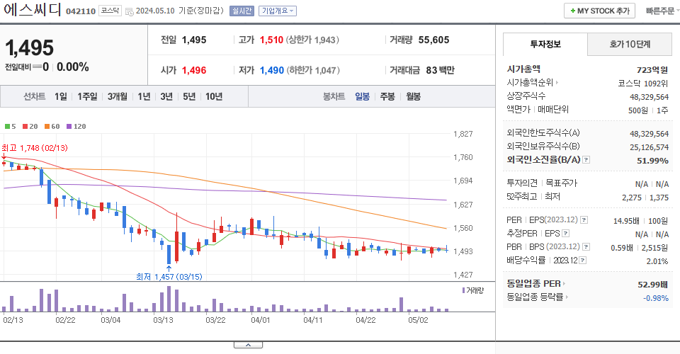This screenshot has height=354, width=680.
Task: Click the green 5-day moving average legend
Action: click(11, 127)
